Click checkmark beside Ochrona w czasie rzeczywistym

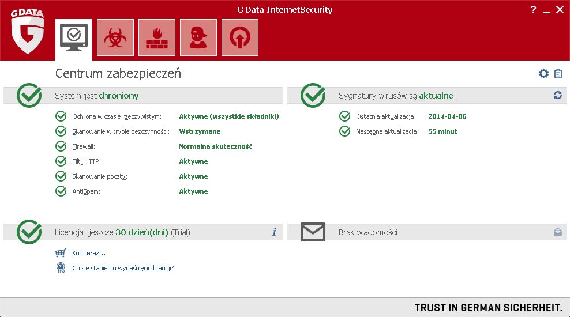(61, 116)
